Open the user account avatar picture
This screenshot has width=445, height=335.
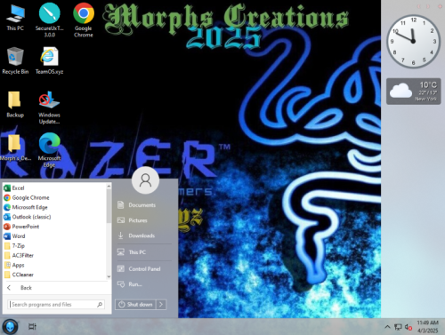click(x=145, y=180)
